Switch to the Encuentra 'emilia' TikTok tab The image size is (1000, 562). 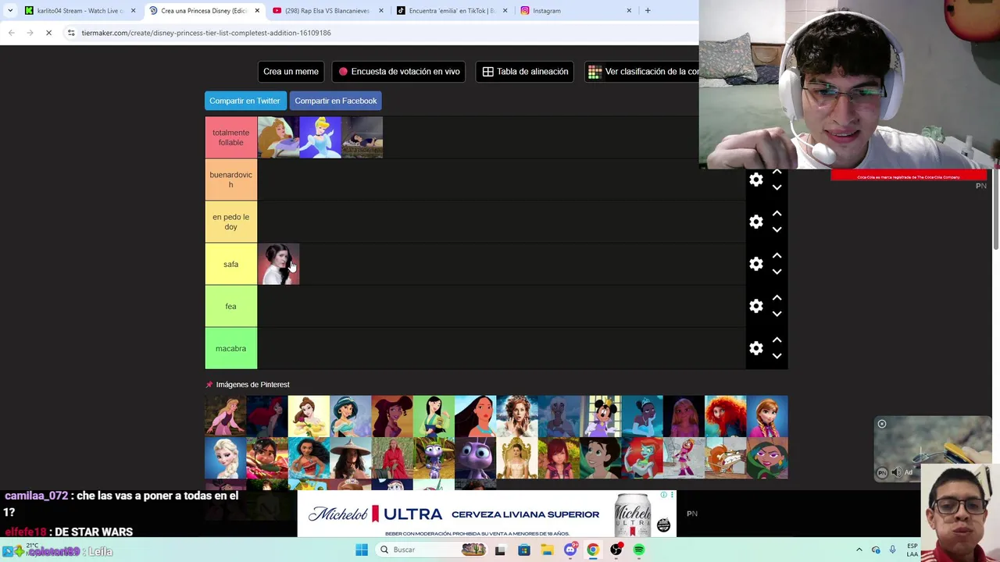[x=452, y=11]
